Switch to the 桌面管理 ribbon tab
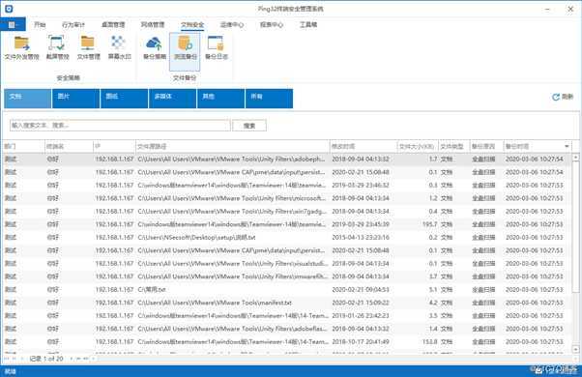The image size is (582, 377). coord(113,25)
